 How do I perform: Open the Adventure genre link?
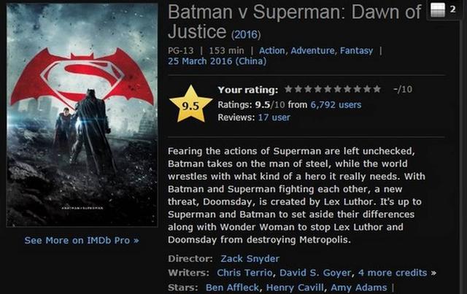pyautogui.click(x=312, y=50)
